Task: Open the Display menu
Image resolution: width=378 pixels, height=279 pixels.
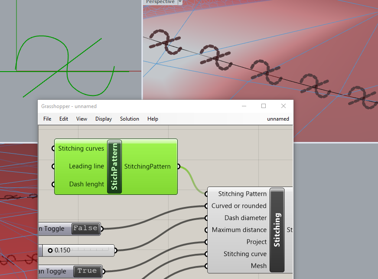Action: click(104, 119)
